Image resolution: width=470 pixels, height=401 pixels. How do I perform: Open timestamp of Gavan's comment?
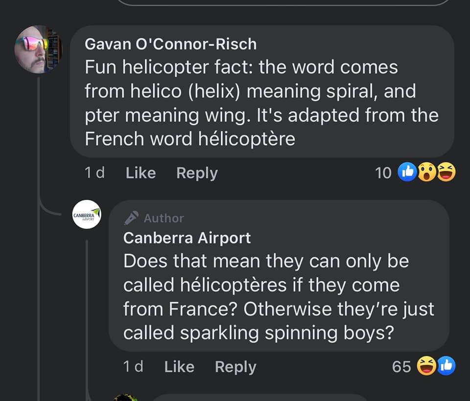(x=94, y=173)
